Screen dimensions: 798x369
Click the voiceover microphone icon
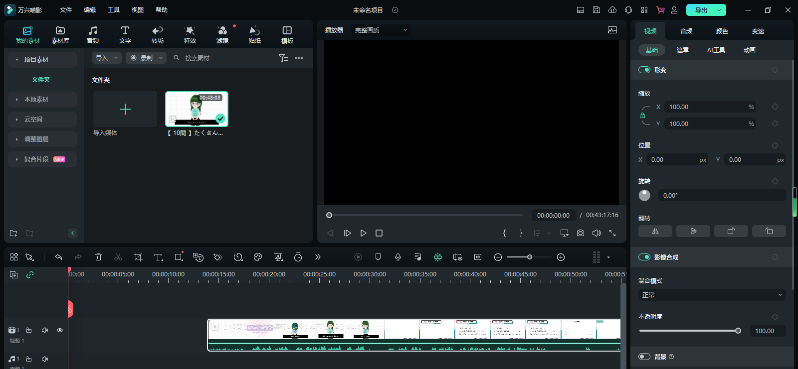398,257
